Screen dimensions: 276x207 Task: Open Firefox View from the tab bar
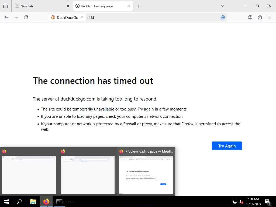(x=5, y=6)
